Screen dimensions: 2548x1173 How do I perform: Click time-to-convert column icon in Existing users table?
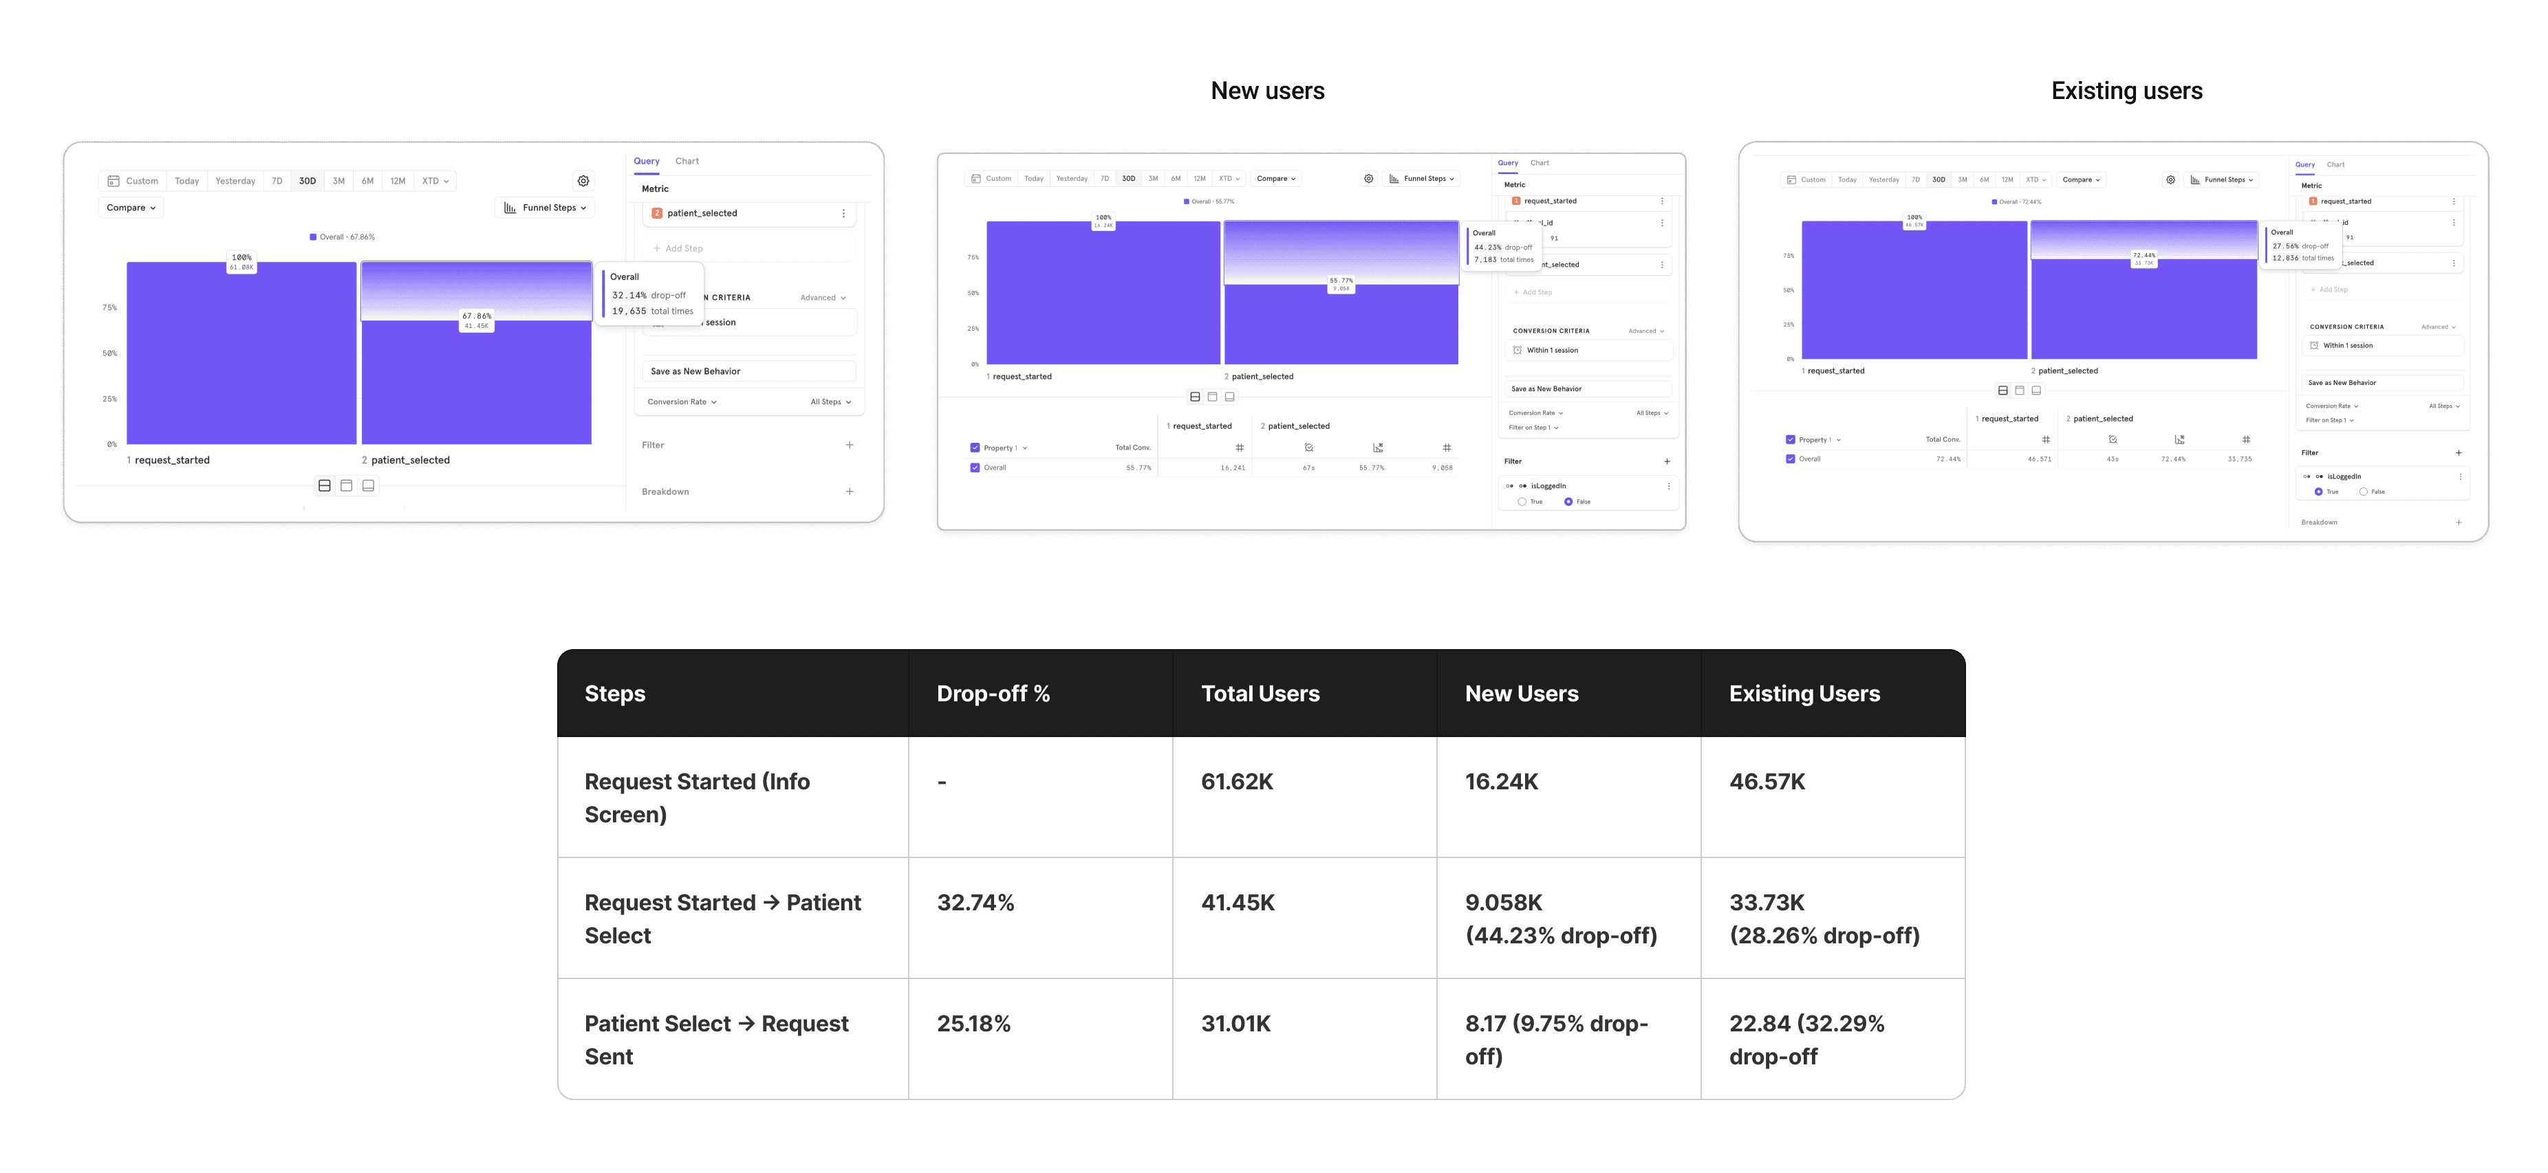pyautogui.click(x=2113, y=439)
